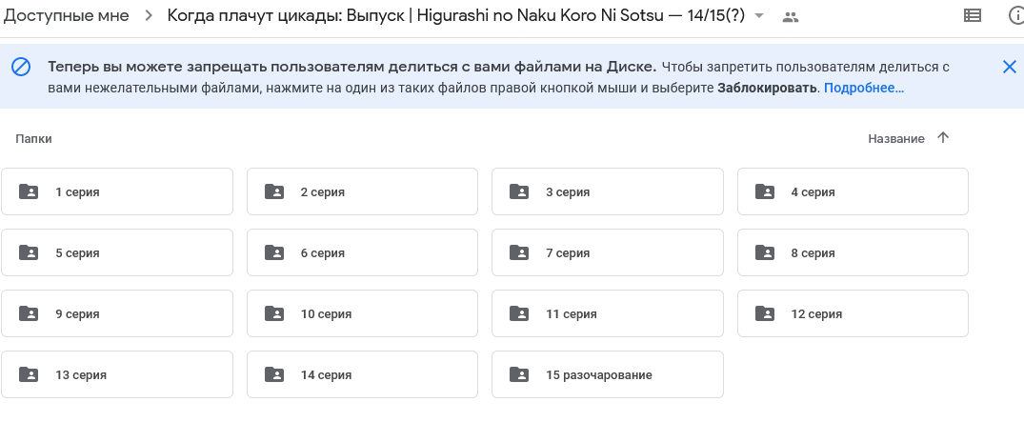This screenshot has width=1024, height=422.
Task: Go back to Доступные мне breadcrumb
Action: point(67,15)
